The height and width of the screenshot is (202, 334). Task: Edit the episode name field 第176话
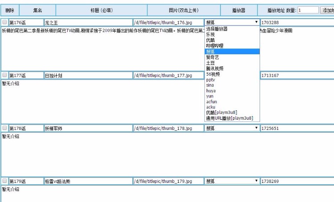click(26, 22)
